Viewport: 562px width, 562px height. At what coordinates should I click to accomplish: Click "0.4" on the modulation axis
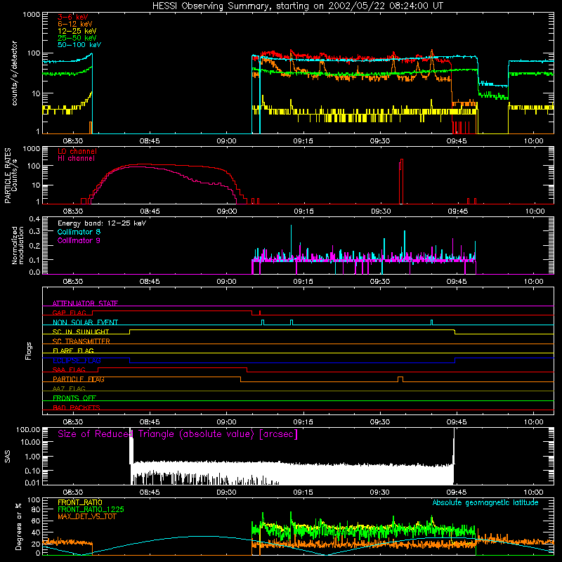[34, 219]
